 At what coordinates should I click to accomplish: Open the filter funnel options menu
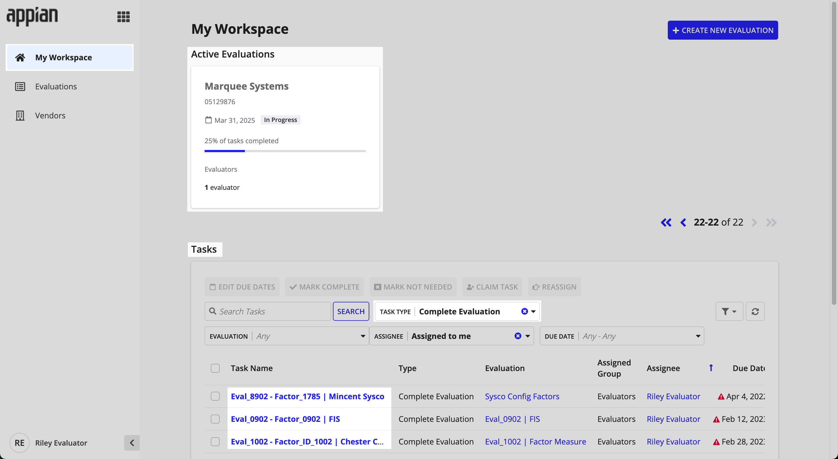729,312
